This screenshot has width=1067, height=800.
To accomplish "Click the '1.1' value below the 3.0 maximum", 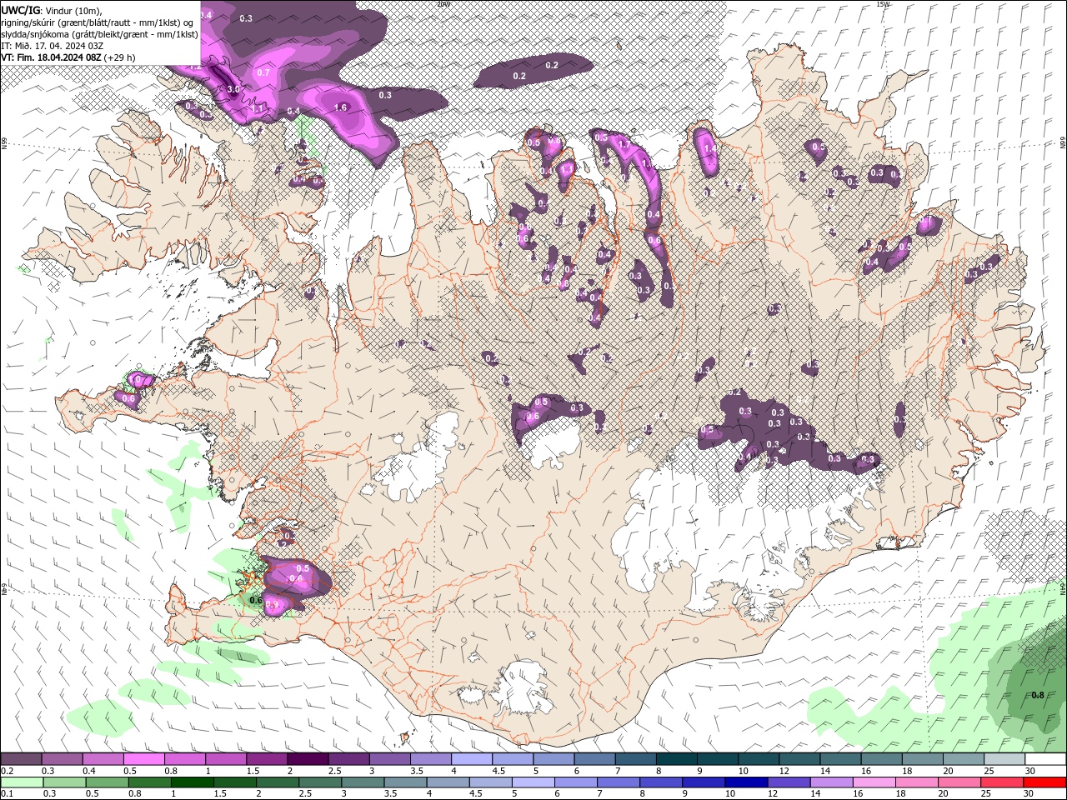I will coord(258,108).
